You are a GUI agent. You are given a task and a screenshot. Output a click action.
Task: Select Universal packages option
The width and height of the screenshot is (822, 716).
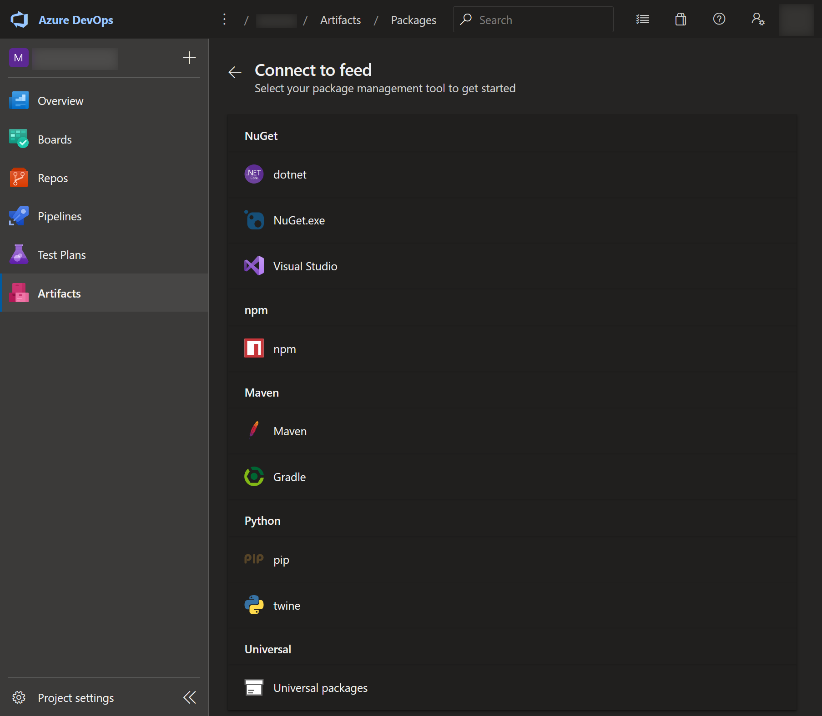[x=512, y=688]
